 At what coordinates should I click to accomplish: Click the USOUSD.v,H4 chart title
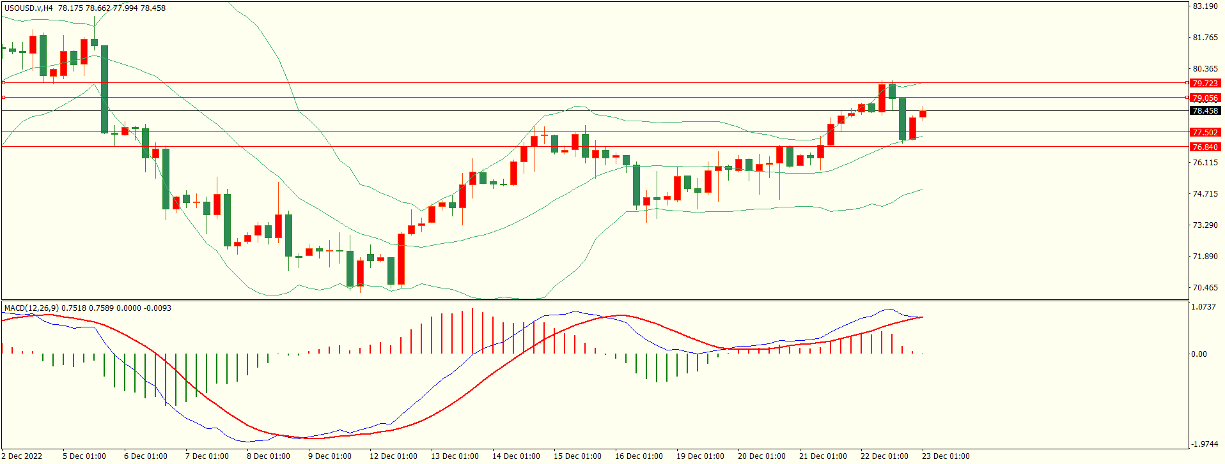click(28, 8)
